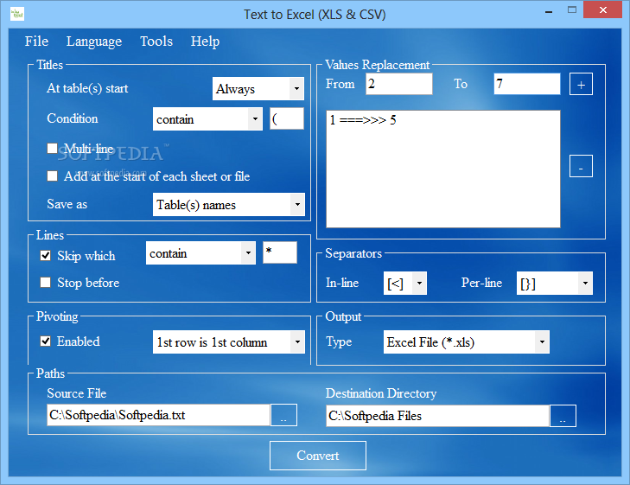630x485 pixels.
Task: Click the application icon in title bar
Action: pyautogui.click(x=17, y=14)
